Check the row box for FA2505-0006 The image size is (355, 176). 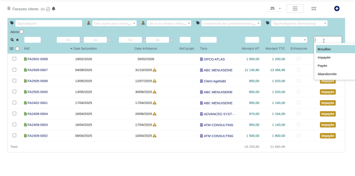14,81
